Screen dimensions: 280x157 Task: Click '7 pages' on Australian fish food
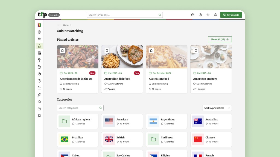111,89
